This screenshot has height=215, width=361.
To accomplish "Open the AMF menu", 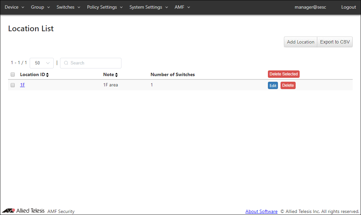I will (x=182, y=7).
